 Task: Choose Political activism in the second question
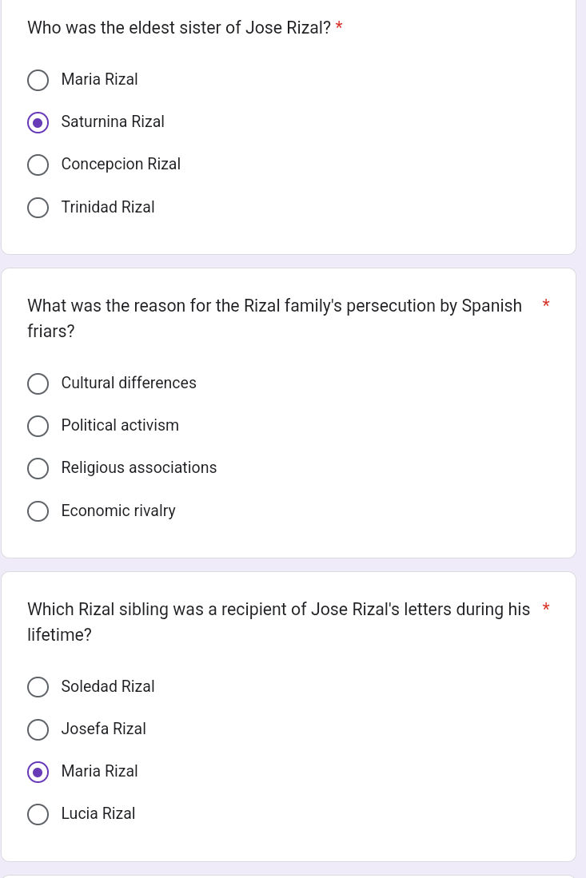click(38, 426)
